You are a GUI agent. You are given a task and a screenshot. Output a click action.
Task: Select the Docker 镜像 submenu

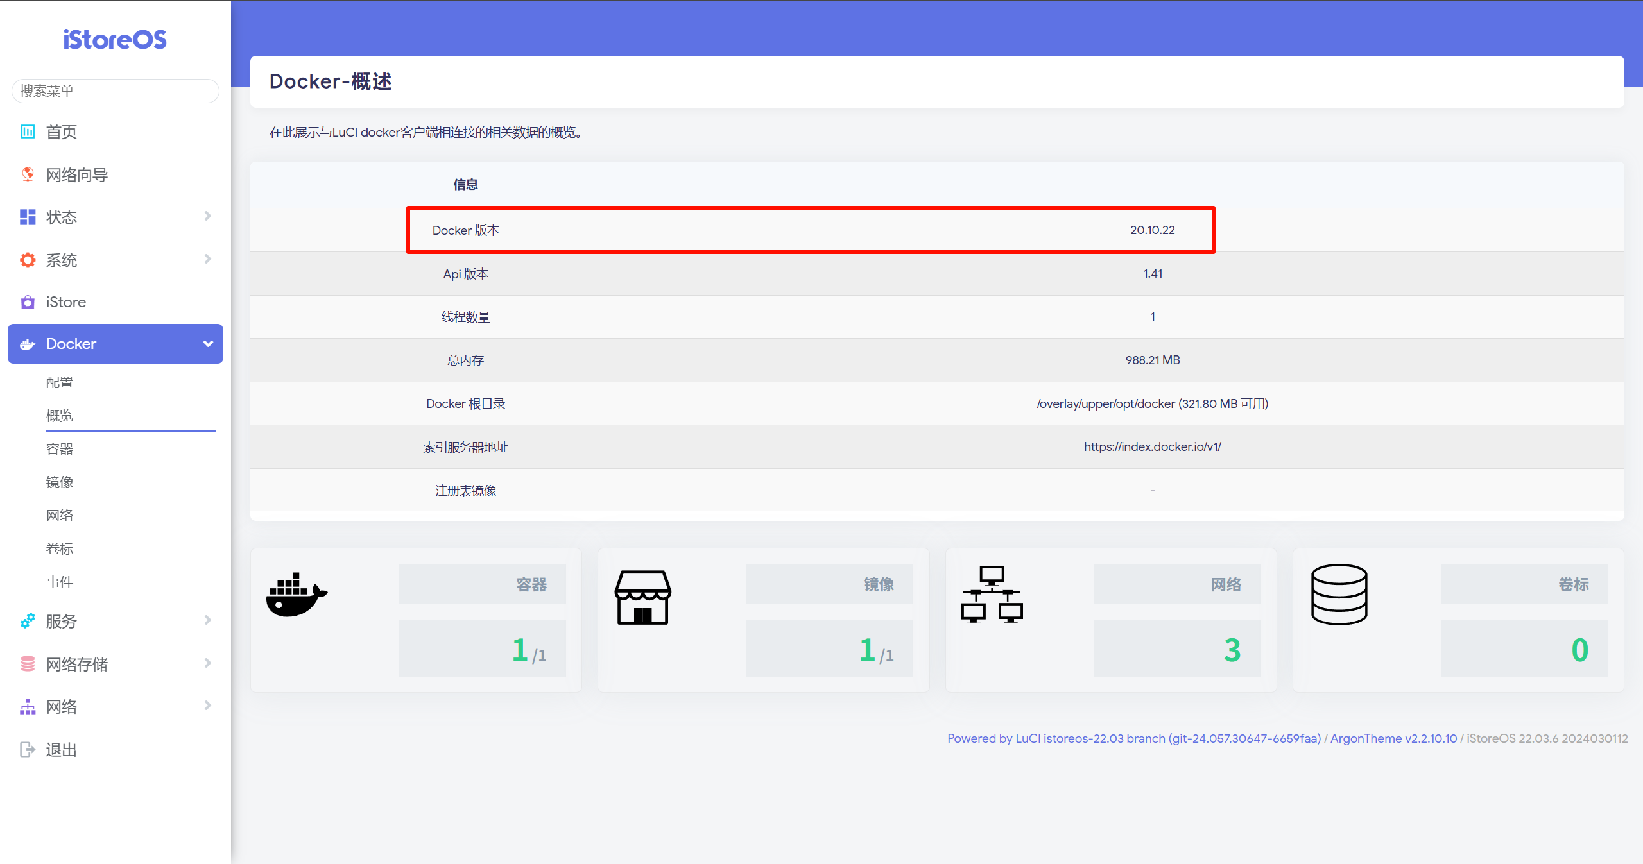[60, 482]
